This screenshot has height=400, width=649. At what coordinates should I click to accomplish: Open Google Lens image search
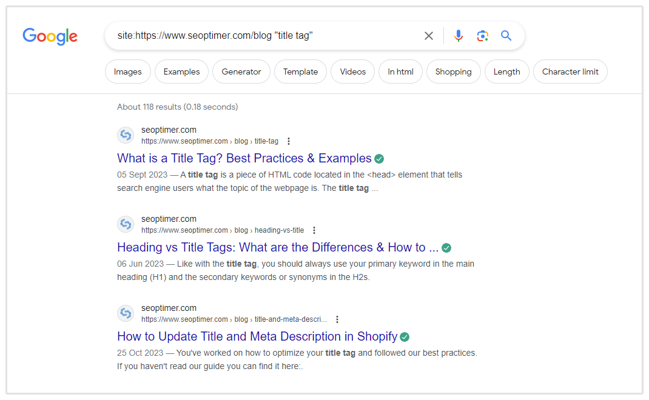[x=482, y=36]
